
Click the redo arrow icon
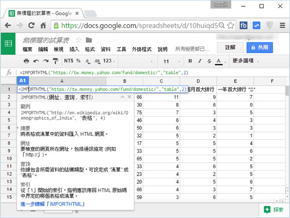click(x=45, y=61)
